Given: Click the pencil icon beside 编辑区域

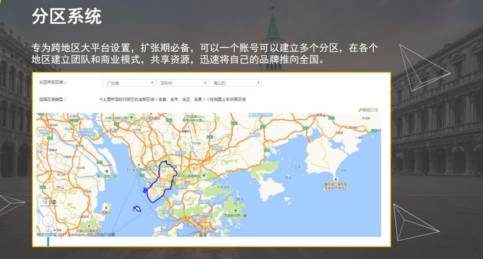Looking at the screenshot, I should click(x=360, y=110).
